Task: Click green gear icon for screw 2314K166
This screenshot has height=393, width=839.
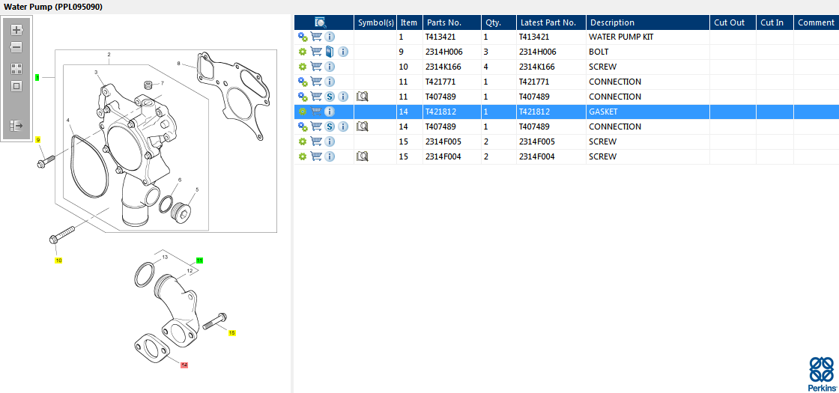Action: click(303, 67)
